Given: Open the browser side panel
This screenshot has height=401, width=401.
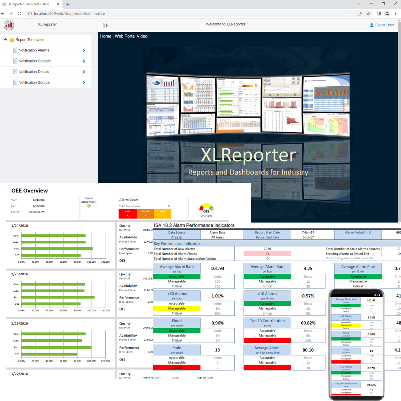Looking at the screenshot, I should [x=379, y=13].
